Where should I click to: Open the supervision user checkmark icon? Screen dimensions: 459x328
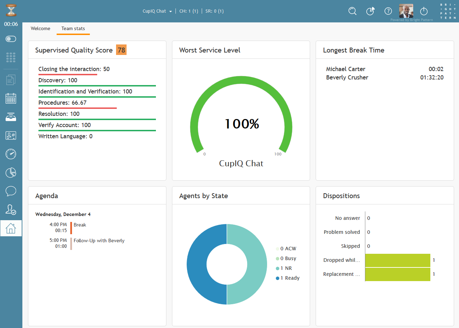(11, 210)
